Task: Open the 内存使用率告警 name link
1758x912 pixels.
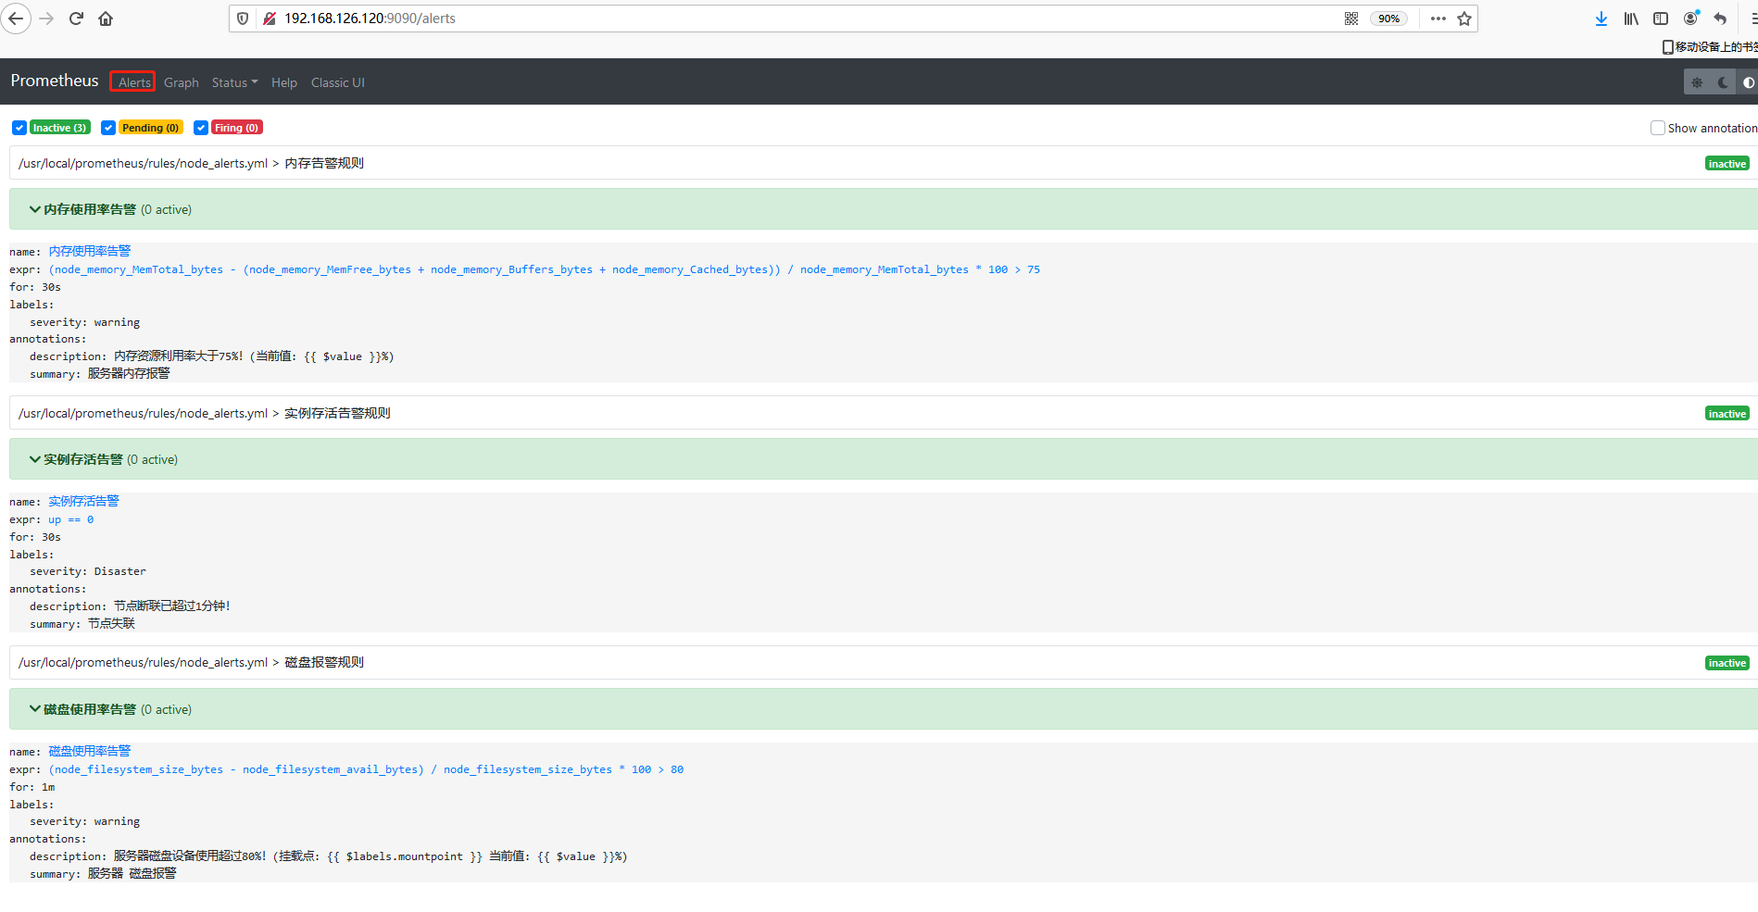Action: click(90, 251)
